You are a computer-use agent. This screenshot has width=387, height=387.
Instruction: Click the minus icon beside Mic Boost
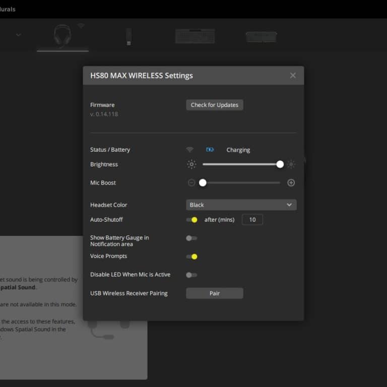point(191,183)
